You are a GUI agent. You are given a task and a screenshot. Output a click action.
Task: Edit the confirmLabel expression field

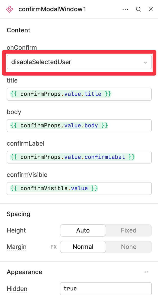coord(79,157)
